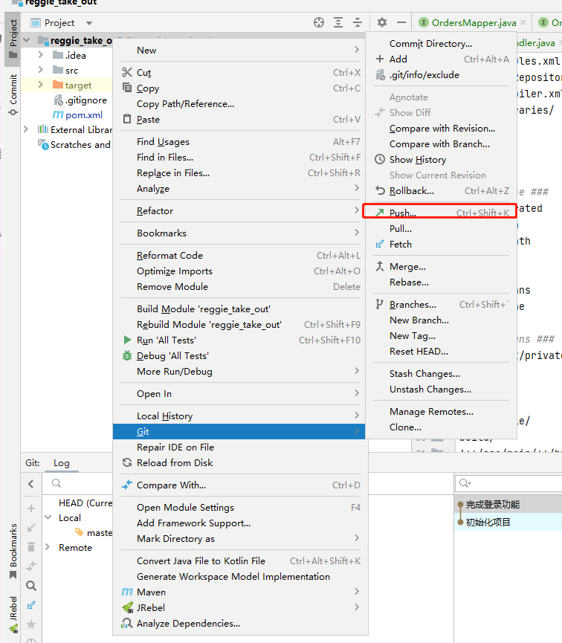
Task: Hide the Project panel with minus icon
Action: pyautogui.click(x=401, y=22)
